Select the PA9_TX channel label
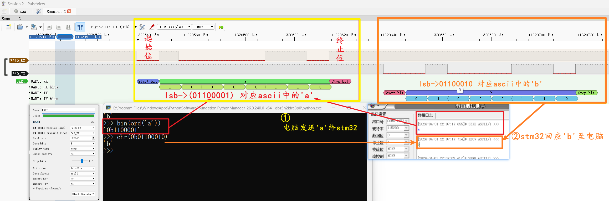This screenshot has width=609, height=201. 19,74
